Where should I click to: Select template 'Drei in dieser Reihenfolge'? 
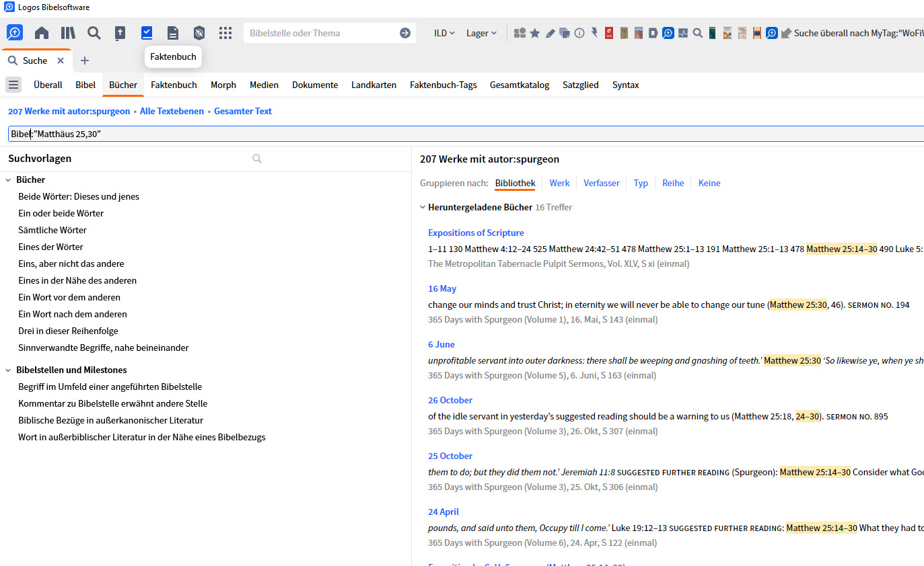pos(68,331)
